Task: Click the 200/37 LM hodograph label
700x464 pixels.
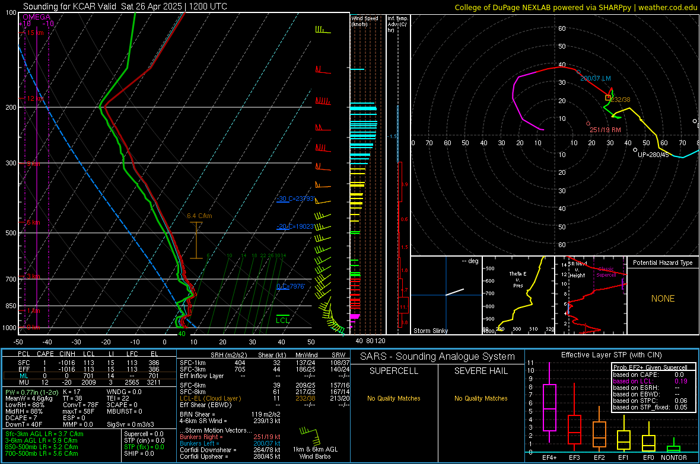Action: pyautogui.click(x=596, y=79)
